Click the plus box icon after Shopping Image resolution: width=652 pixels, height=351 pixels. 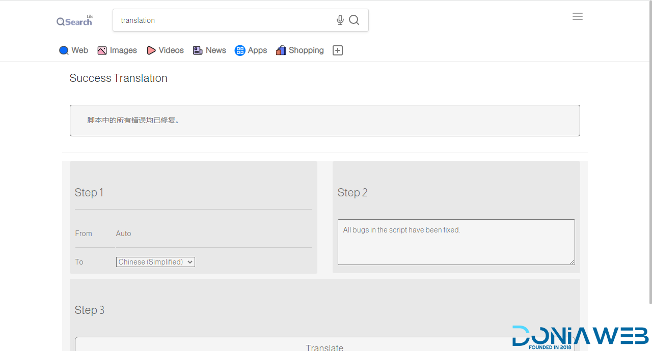click(x=338, y=50)
